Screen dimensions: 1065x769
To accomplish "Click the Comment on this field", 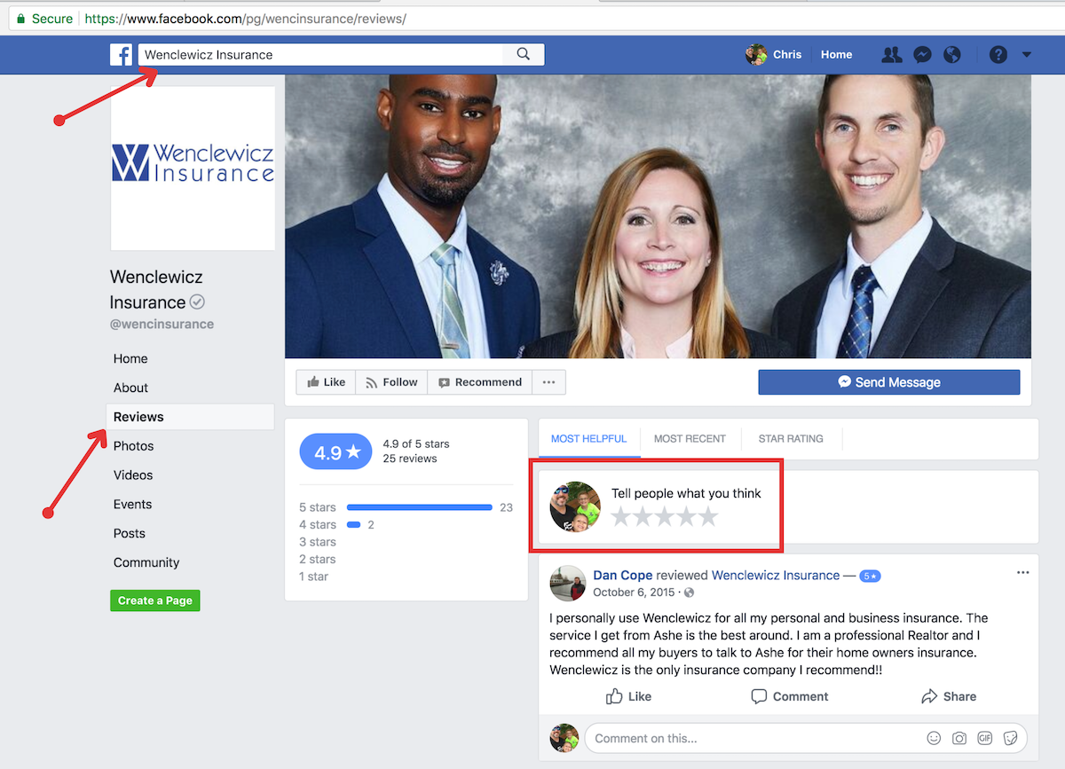I will click(x=754, y=738).
